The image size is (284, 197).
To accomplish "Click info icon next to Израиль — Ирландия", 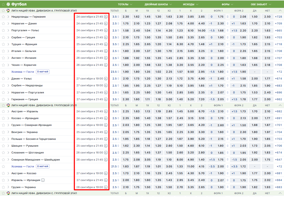I will pos(43,180).
